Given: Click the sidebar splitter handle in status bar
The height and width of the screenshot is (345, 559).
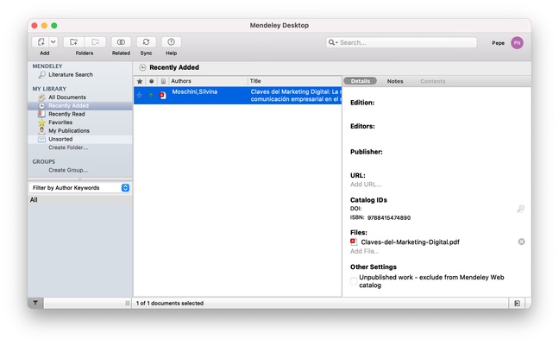Looking at the screenshot, I should (x=128, y=303).
